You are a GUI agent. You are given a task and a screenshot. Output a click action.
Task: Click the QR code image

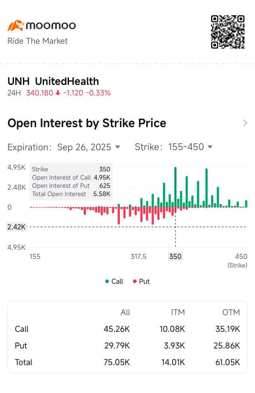227,32
